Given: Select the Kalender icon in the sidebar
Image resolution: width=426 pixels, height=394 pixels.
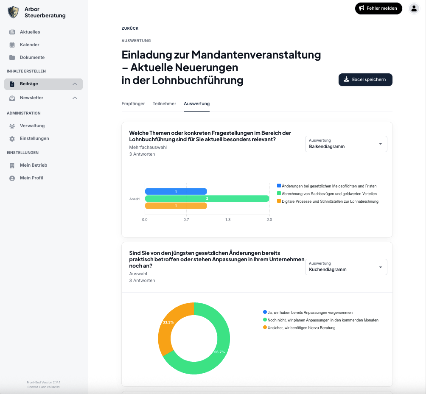Looking at the screenshot, I should coord(12,45).
